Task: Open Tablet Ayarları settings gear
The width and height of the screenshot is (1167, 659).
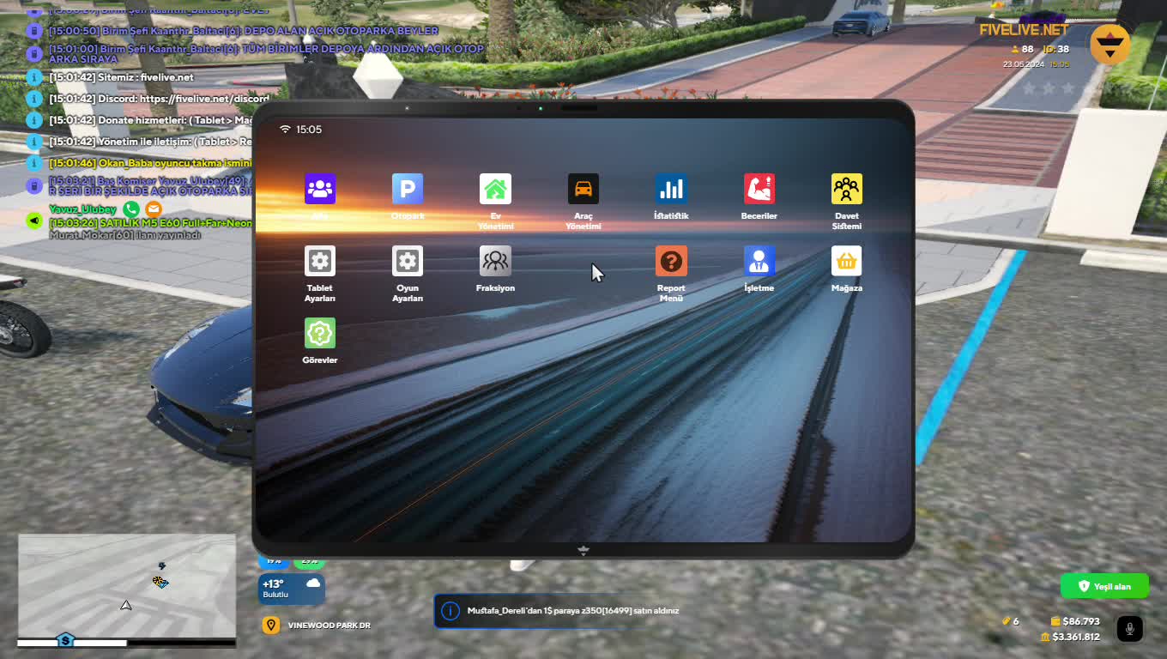Action: (x=320, y=262)
